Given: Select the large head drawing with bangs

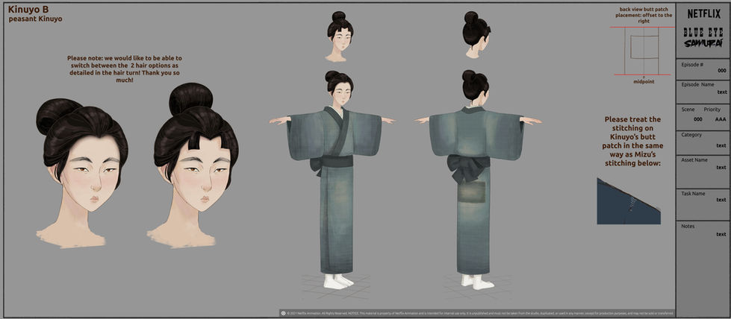Looking at the screenshot, I should click(193, 165).
